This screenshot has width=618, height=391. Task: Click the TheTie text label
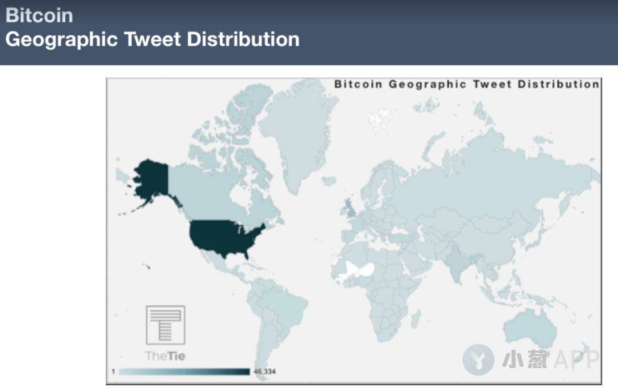point(165,356)
